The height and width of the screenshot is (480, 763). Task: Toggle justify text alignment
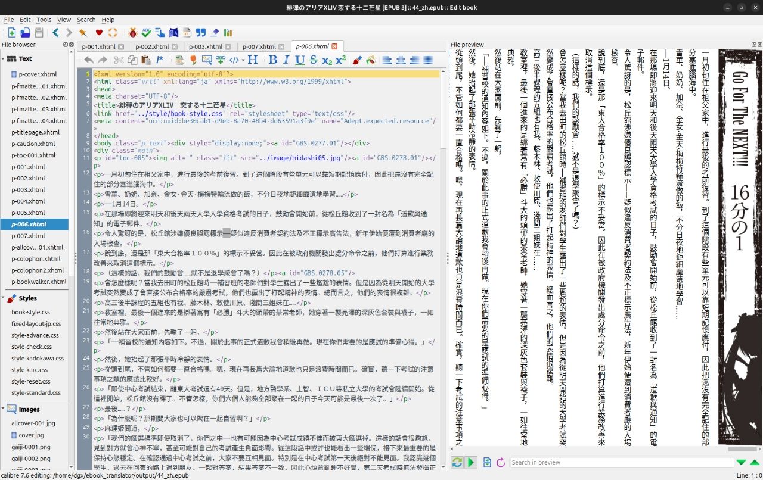[427, 60]
